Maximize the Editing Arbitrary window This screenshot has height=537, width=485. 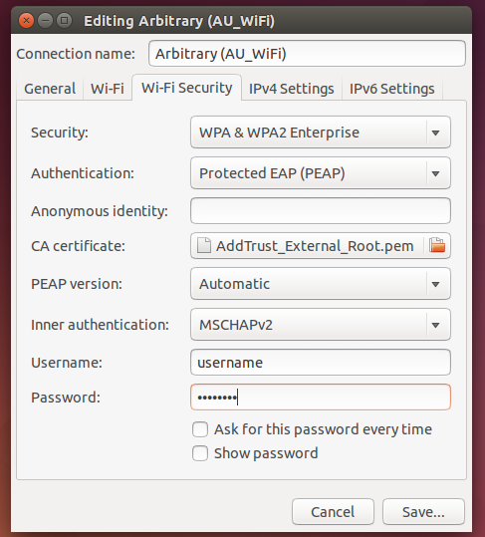(x=64, y=21)
